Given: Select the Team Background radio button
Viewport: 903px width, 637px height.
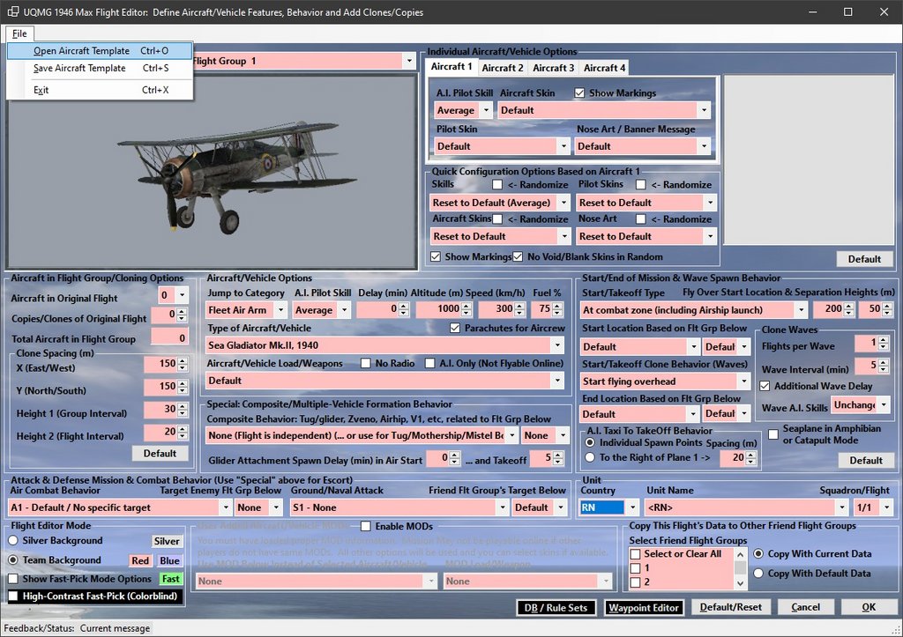Looking at the screenshot, I should (13, 559).
